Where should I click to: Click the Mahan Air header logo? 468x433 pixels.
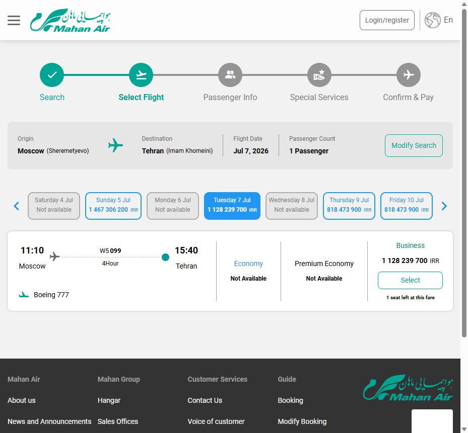pos(70,20)
